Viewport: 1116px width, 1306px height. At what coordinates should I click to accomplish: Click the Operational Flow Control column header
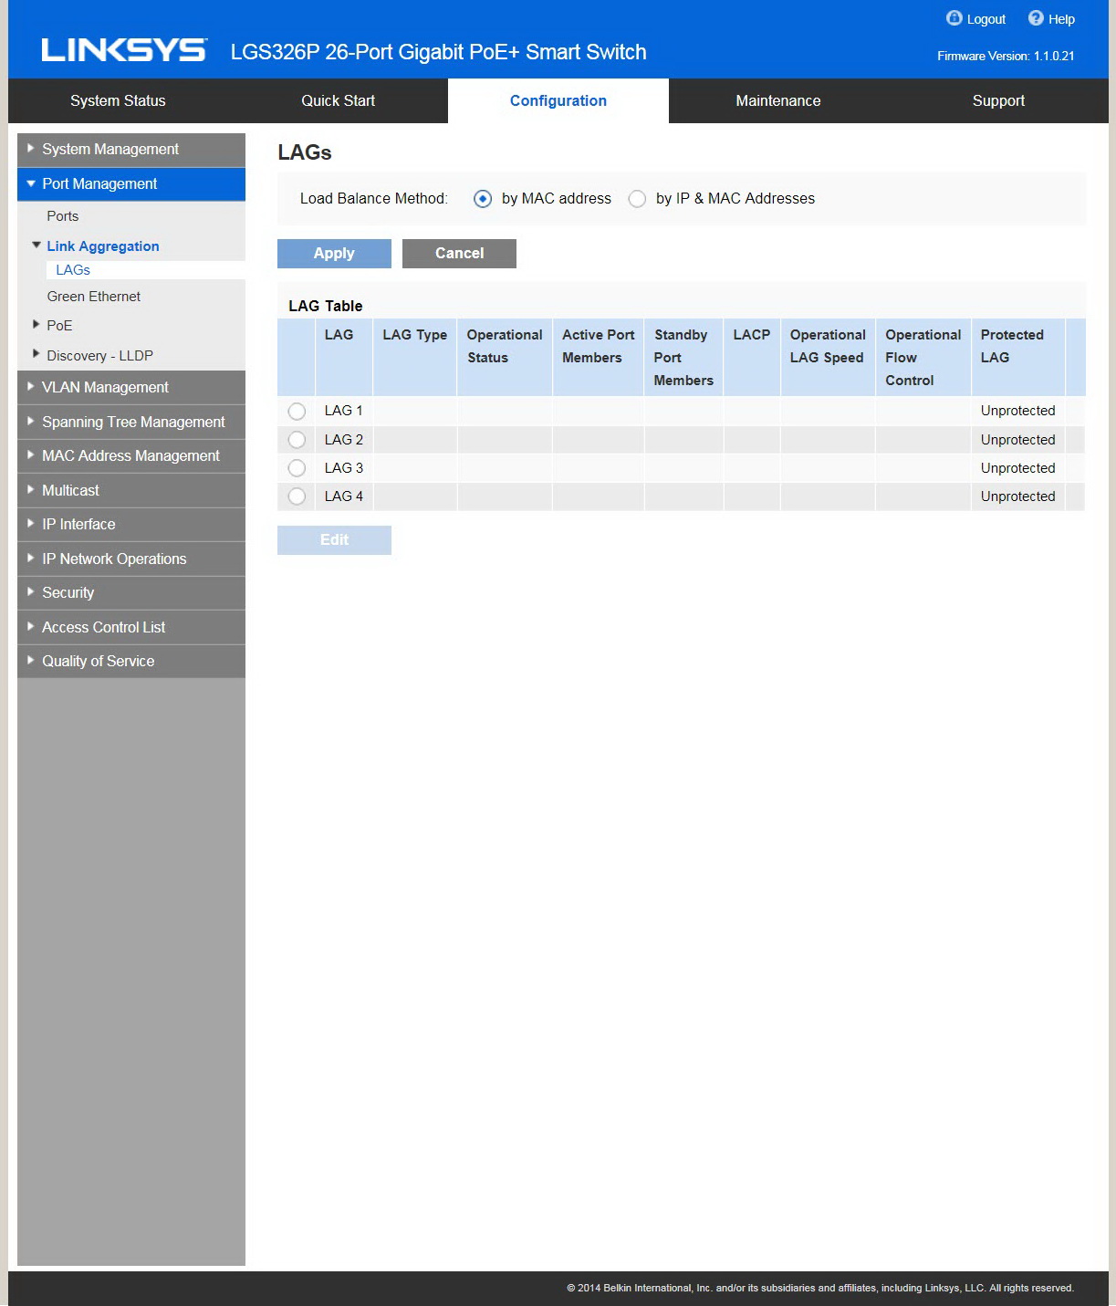coord(923,358)
